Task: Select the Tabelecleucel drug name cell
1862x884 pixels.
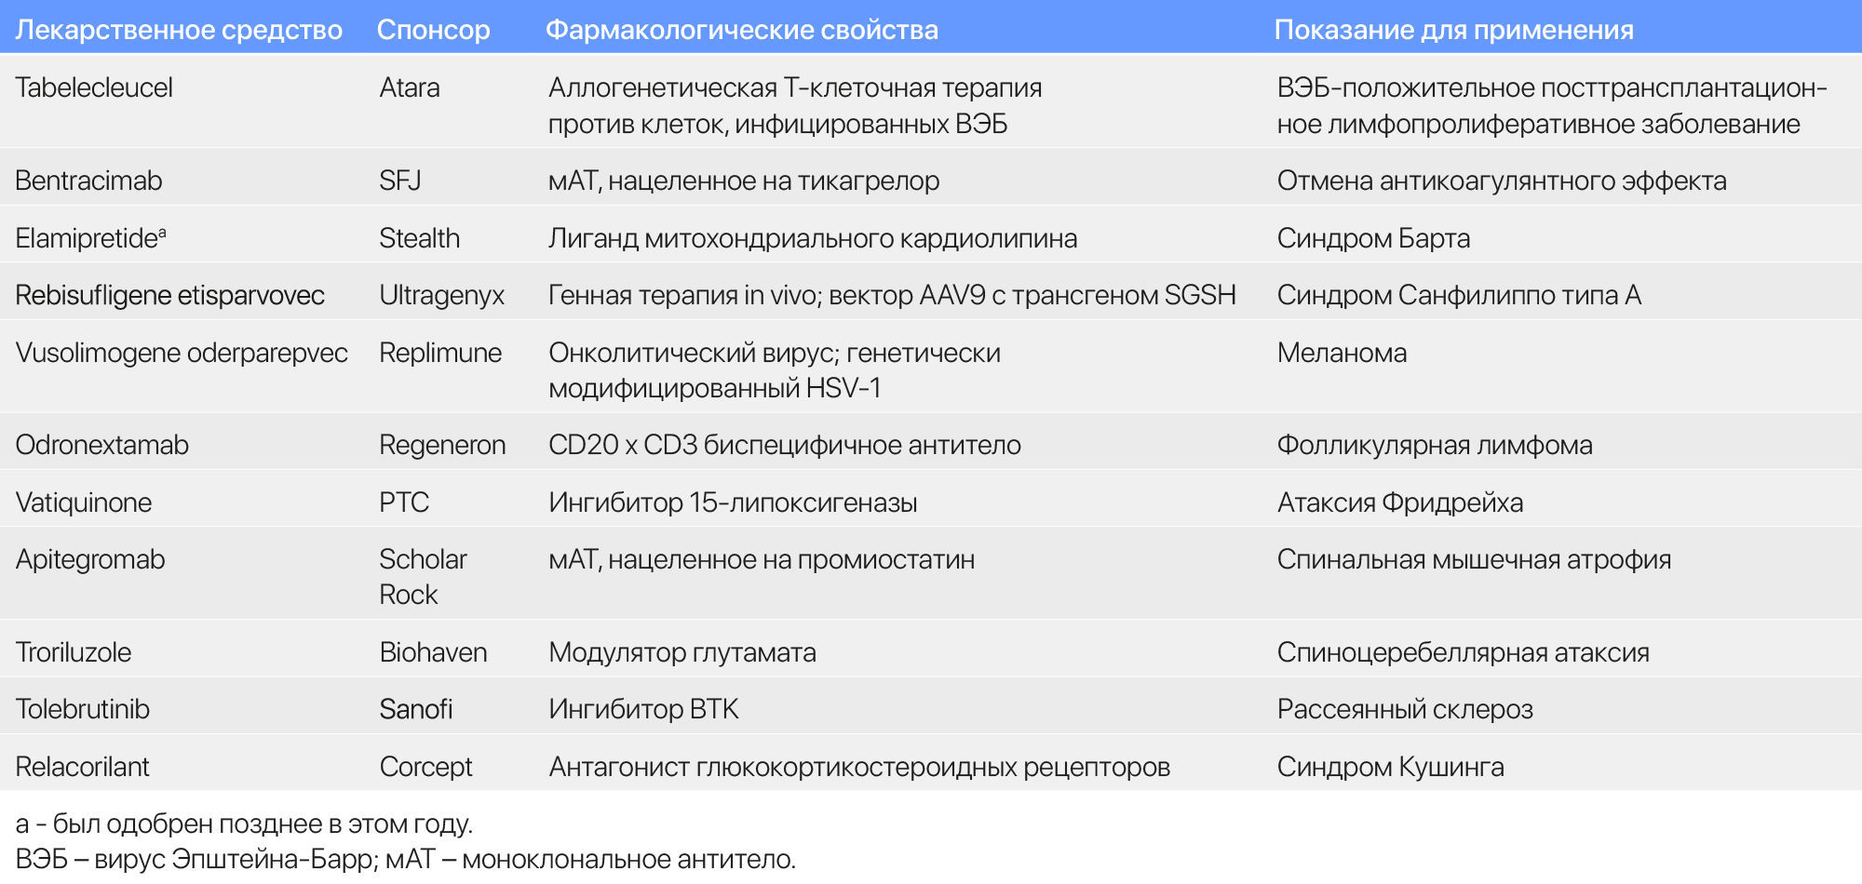Action: (x=94, y=87)
